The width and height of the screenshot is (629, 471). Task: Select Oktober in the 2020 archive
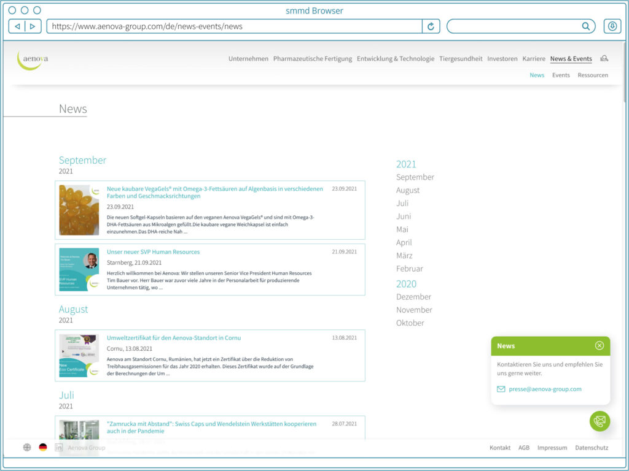coord(410,323)
